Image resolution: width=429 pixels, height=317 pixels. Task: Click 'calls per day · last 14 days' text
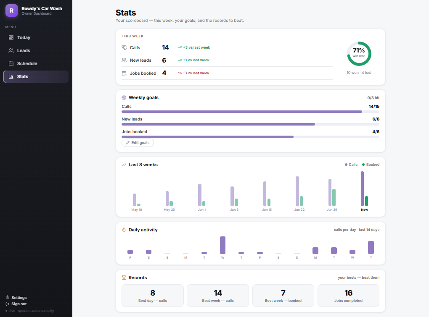[357, 230]
